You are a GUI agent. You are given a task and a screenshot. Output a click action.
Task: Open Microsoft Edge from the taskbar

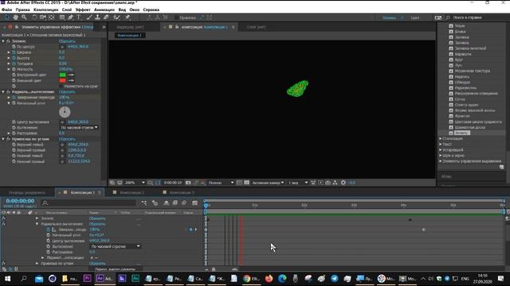[282, 279]
